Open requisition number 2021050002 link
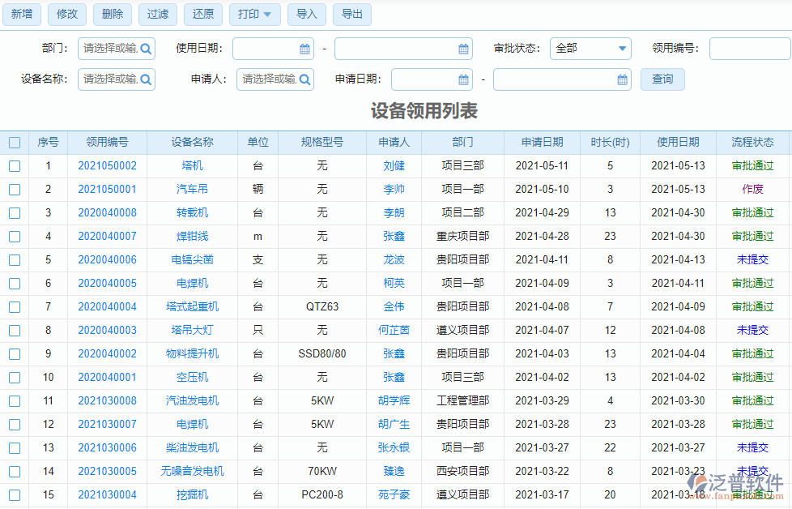This screenshot has width=792, height=509. click(108, 165)
